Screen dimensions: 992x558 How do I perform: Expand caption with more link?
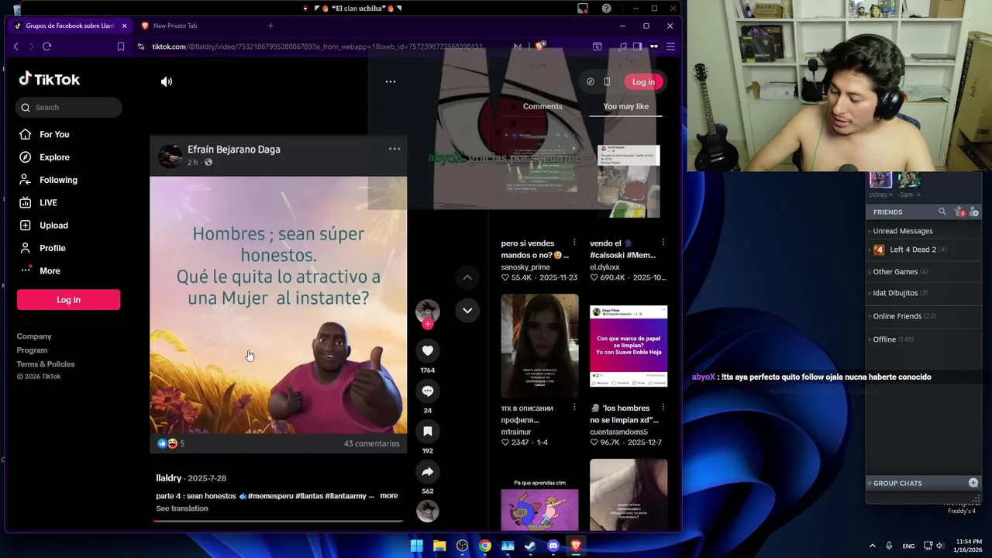click(x=389, y=496)
